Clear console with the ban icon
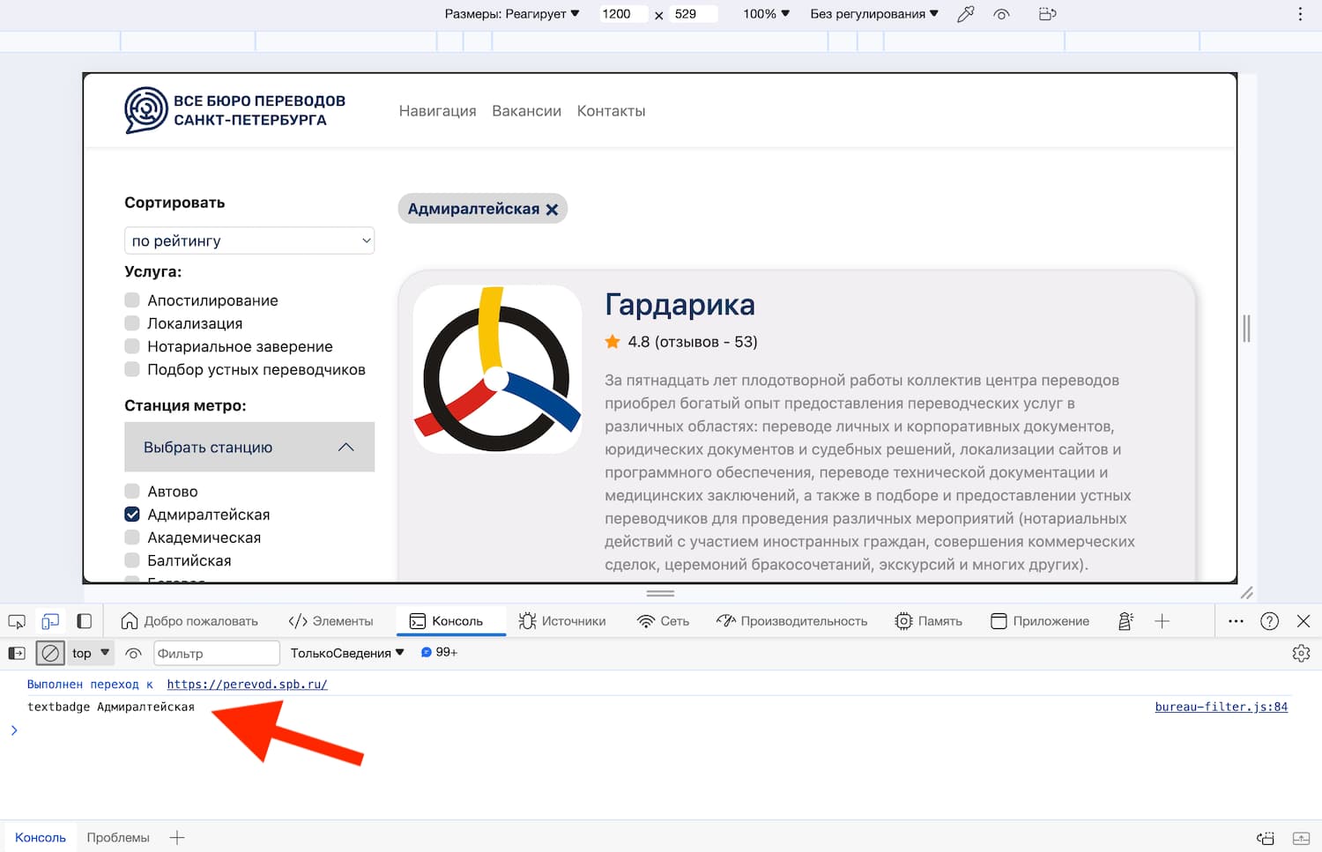The width and height of the screenshot is (1322, 852). click(x=50, y=653)
